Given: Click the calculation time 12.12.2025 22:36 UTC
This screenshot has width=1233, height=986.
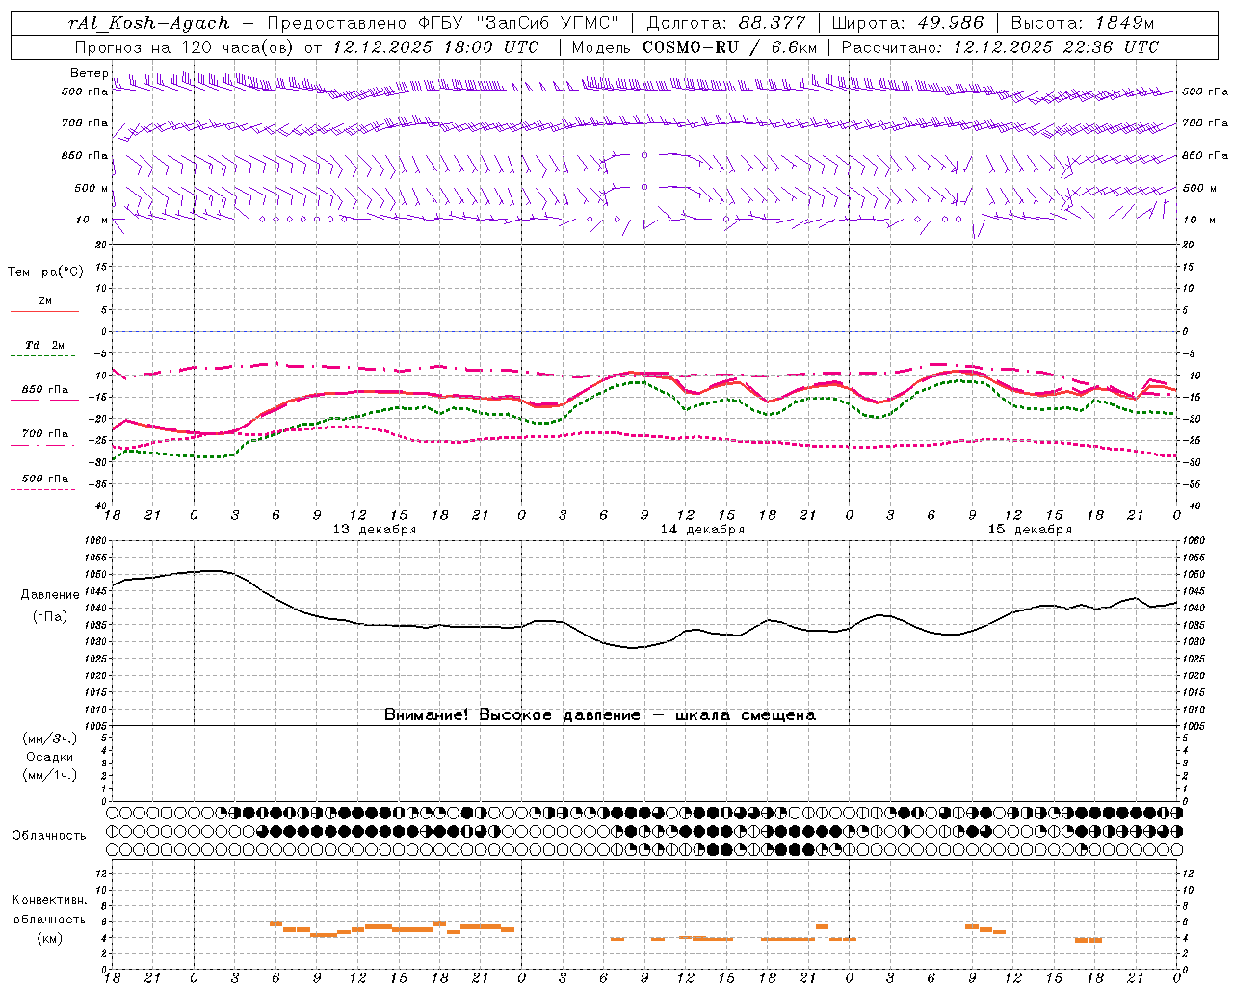Looking at the screenshot, I should [x=1056, y=47].
